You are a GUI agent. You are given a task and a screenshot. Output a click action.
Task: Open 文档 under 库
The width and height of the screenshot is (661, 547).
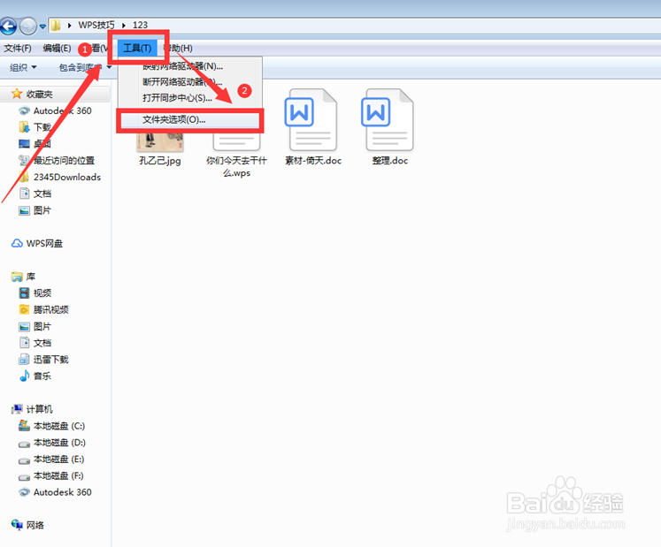click(35, 343)
